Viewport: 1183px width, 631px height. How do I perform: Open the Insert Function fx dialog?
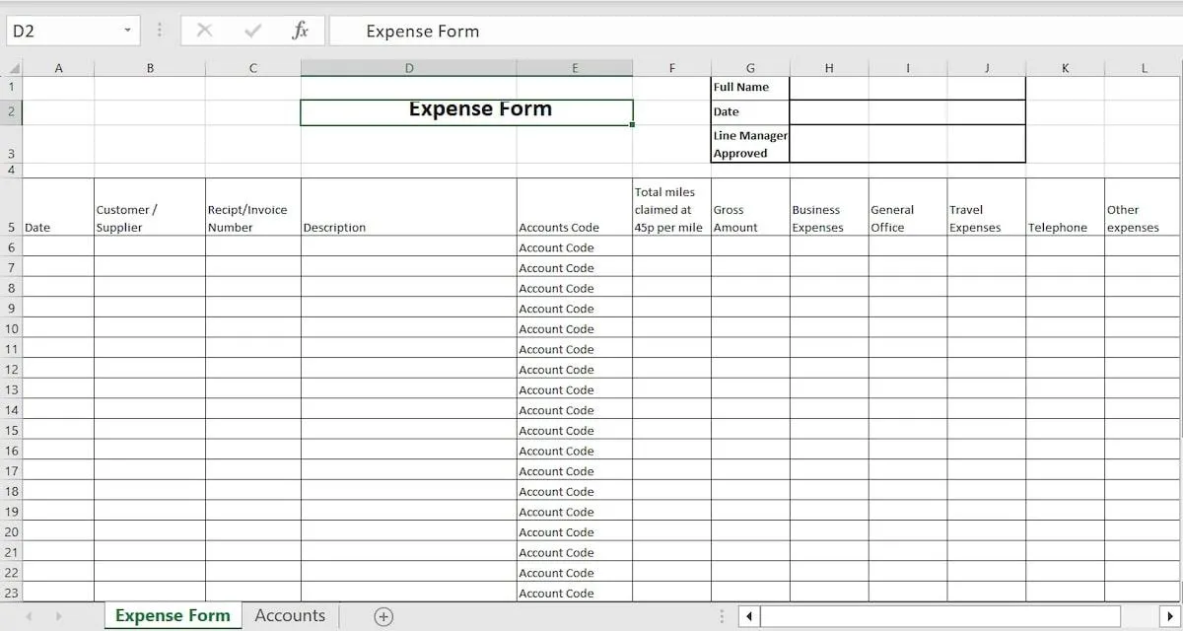coord(301,31)
